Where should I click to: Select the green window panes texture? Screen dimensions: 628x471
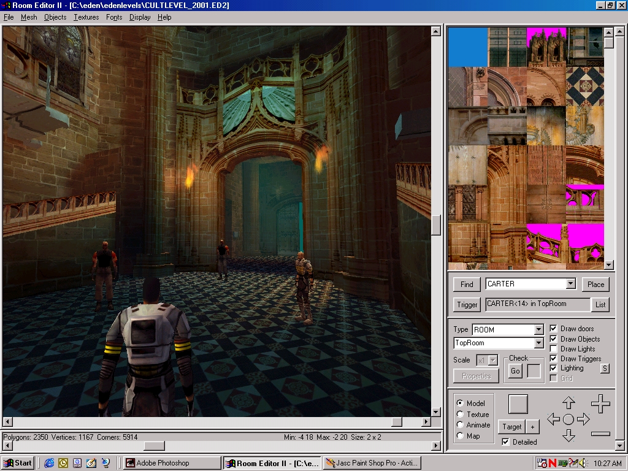click(x=507, y=47)
